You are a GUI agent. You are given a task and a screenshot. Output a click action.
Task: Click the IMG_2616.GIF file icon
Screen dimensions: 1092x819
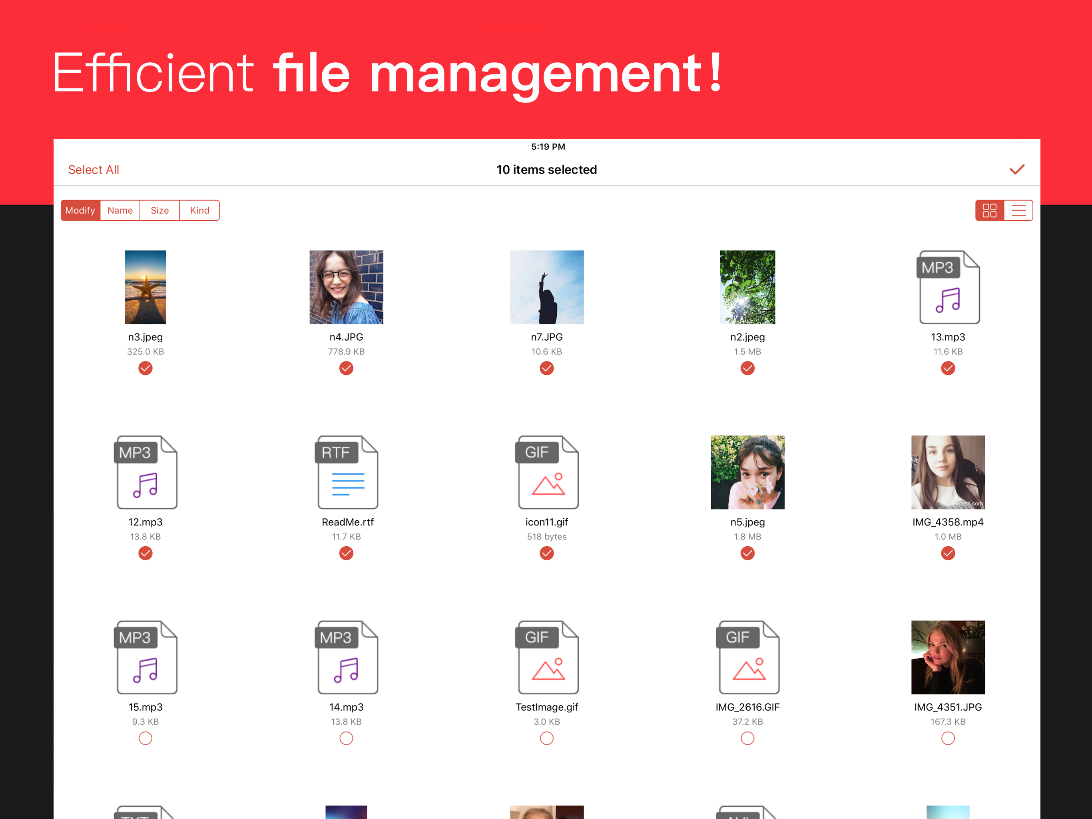[748, 657]
